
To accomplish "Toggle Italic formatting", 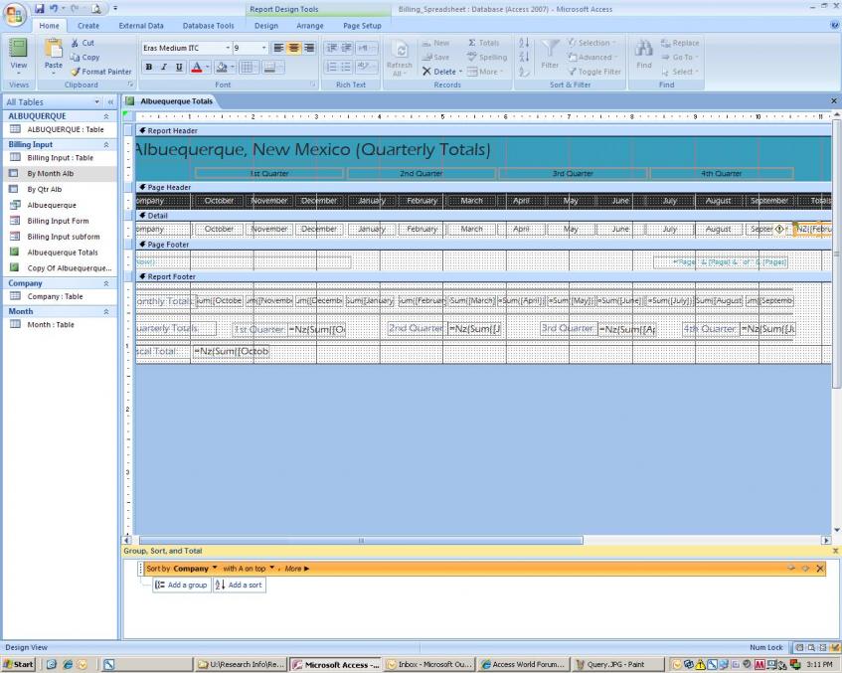I will click(x=164, y=68).
